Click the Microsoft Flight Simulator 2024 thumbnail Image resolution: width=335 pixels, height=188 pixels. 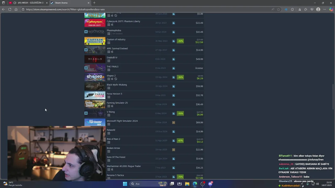(95, 122)
